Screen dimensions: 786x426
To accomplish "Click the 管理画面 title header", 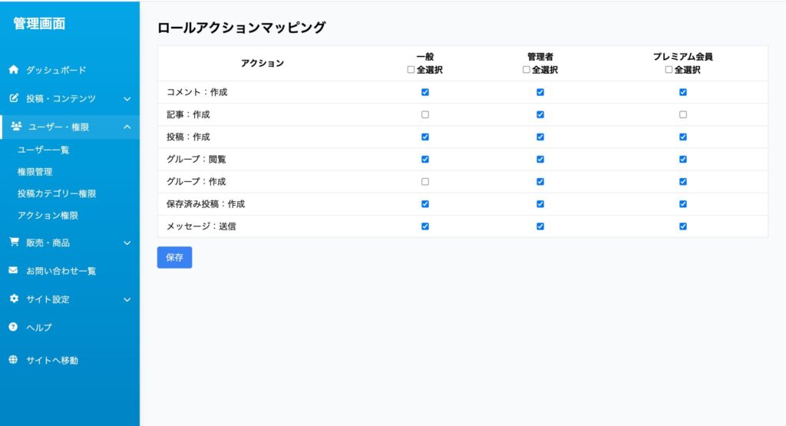I will click(x=39, y=24).
